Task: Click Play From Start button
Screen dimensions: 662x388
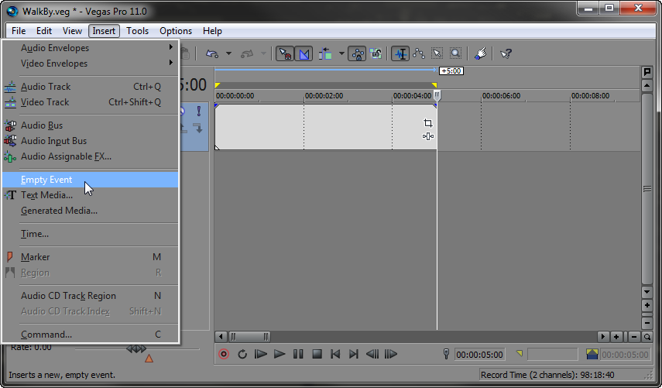Action: tap(260, 354)
